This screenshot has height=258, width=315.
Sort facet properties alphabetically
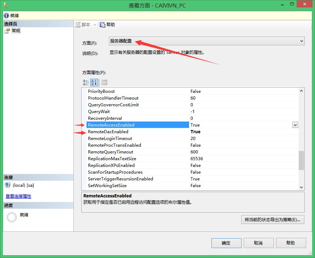pos(93,83)
